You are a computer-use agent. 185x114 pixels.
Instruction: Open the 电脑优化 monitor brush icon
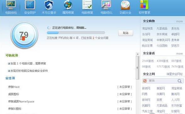(106, 5)
